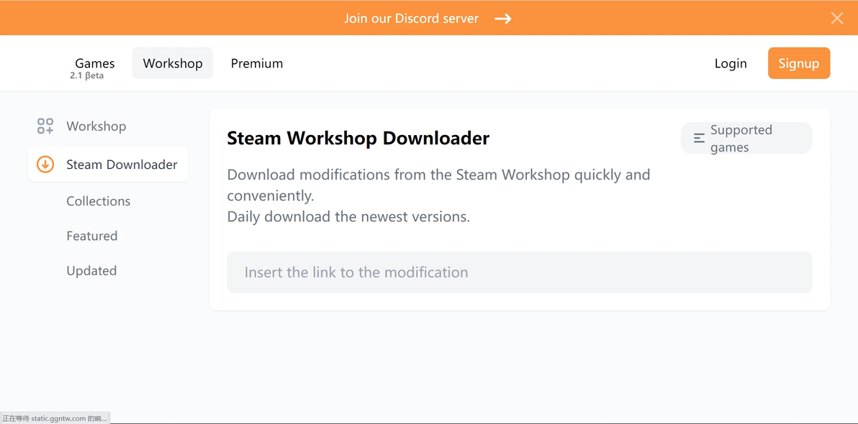Click the Steam Downloader circled-arrow icon

click(x=45, y=165)
